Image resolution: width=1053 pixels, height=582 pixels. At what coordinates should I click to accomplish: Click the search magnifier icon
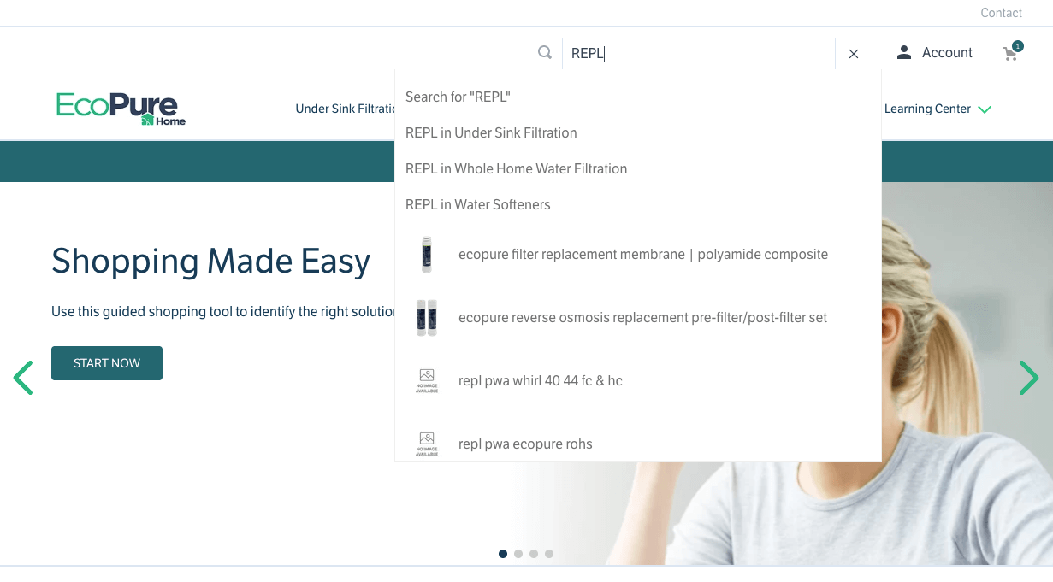pyautogui.click(x=545, y=53)
